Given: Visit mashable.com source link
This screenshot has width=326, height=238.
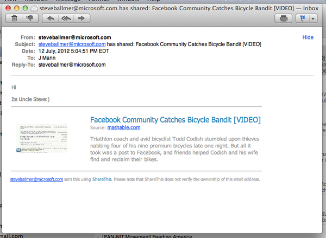Looking at the screenshot, I should click(x=124, y=127).
